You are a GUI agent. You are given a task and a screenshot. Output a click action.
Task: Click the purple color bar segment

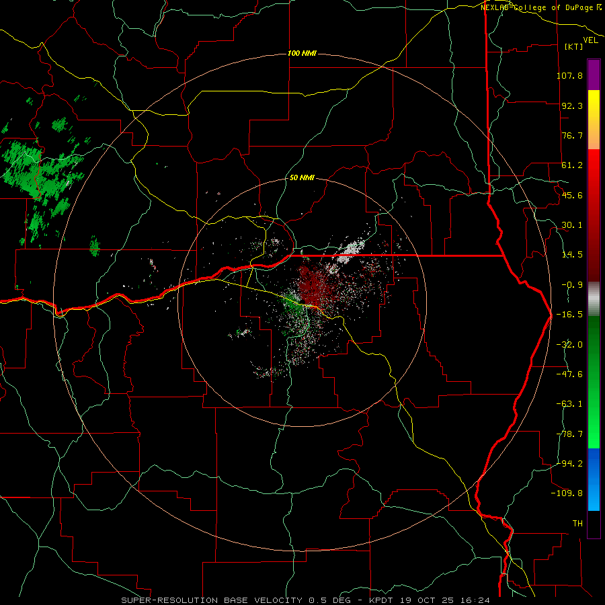(x=594, y=75)
